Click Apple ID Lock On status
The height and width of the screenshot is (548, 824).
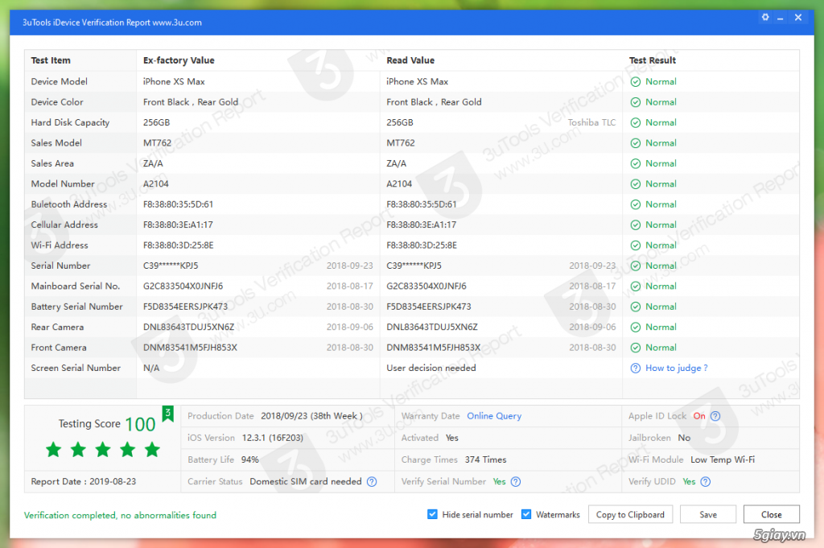(699, 416)
